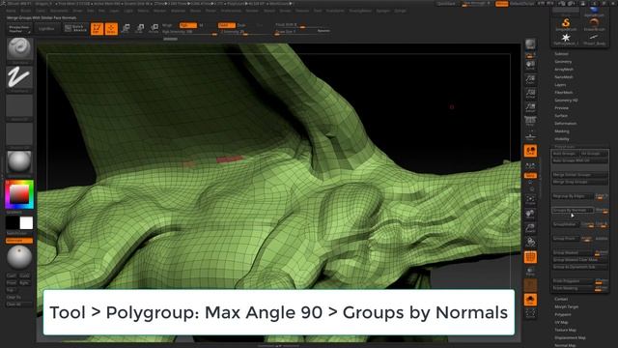Open the Tool menu
Viewport: 618px width, 348px height.
318,11
